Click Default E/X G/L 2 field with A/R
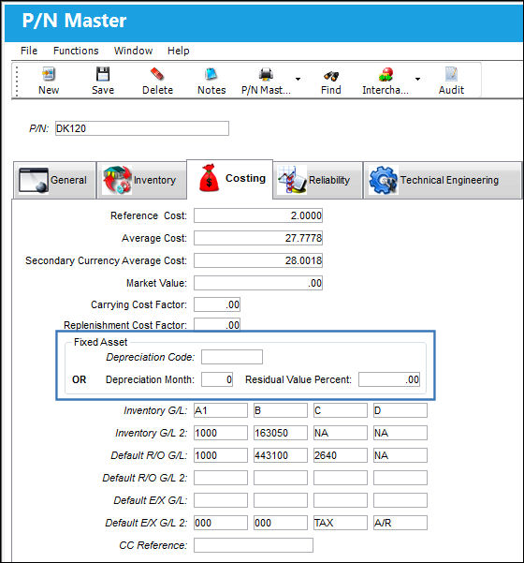 400,523
